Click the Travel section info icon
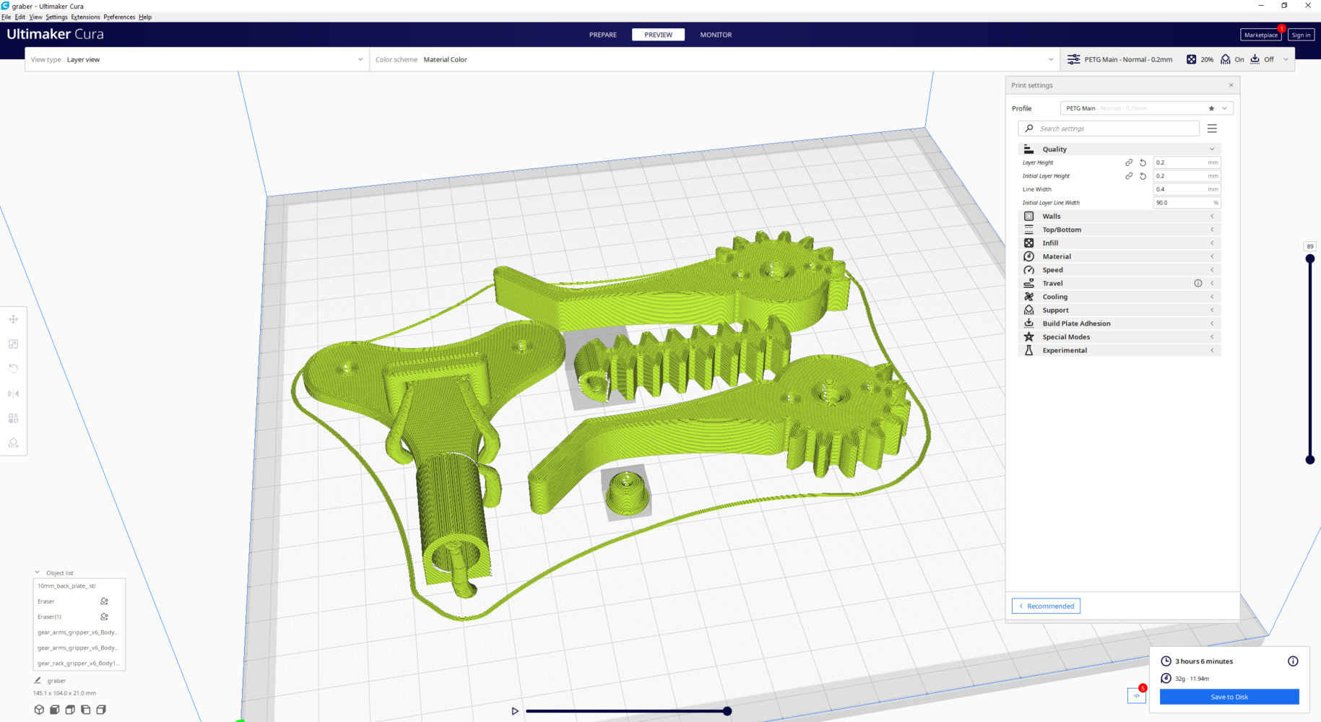Screen dimensions: 1321x722 pyautogui.click(x=1197, y=283)
